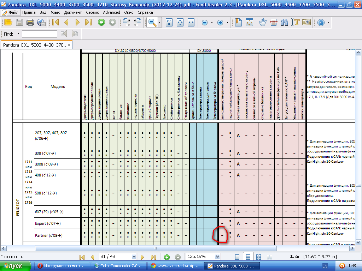
Task: Expand the zoom out options arrow
Action: (212, 23)
